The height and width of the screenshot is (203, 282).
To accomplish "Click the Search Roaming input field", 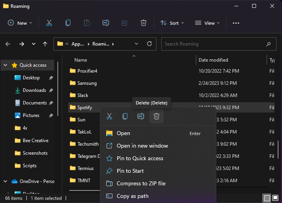I will click(x=219, y=44).
